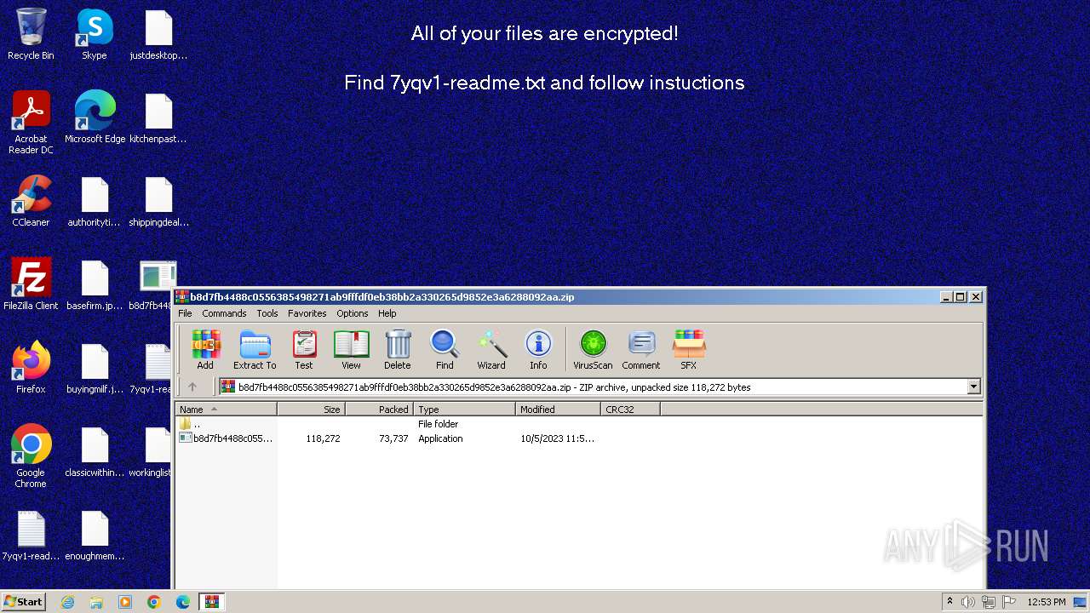
Task: Sort by the Size column header
Action: point(312,410)
